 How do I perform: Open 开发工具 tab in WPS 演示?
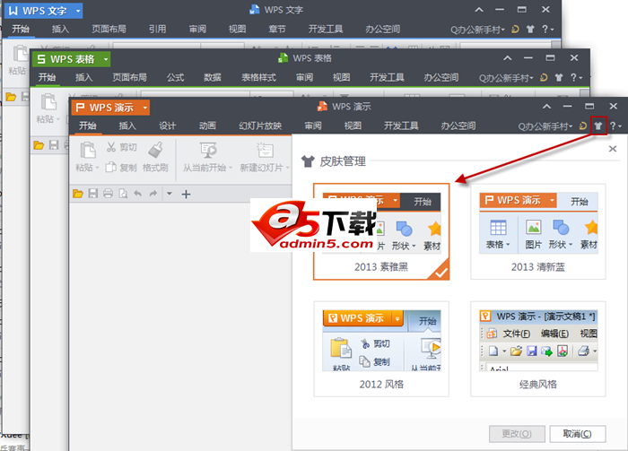click(x=401, y=126)
